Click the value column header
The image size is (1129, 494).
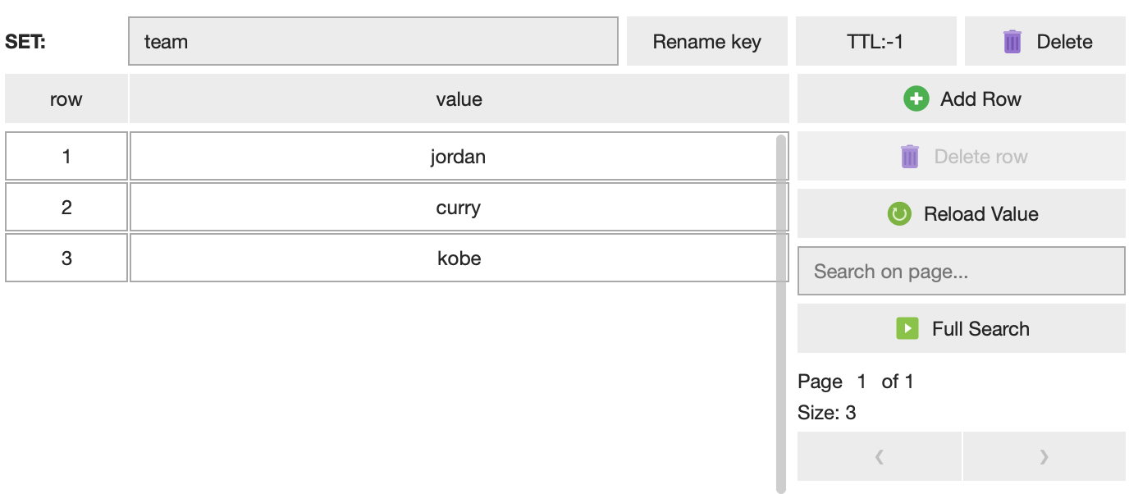click(459, 99)
